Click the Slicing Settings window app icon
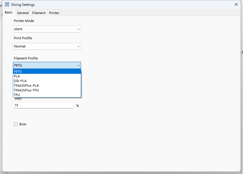 (7, 4)
